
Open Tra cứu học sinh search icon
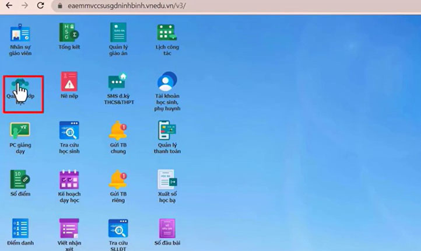click(x=69, y=130)
